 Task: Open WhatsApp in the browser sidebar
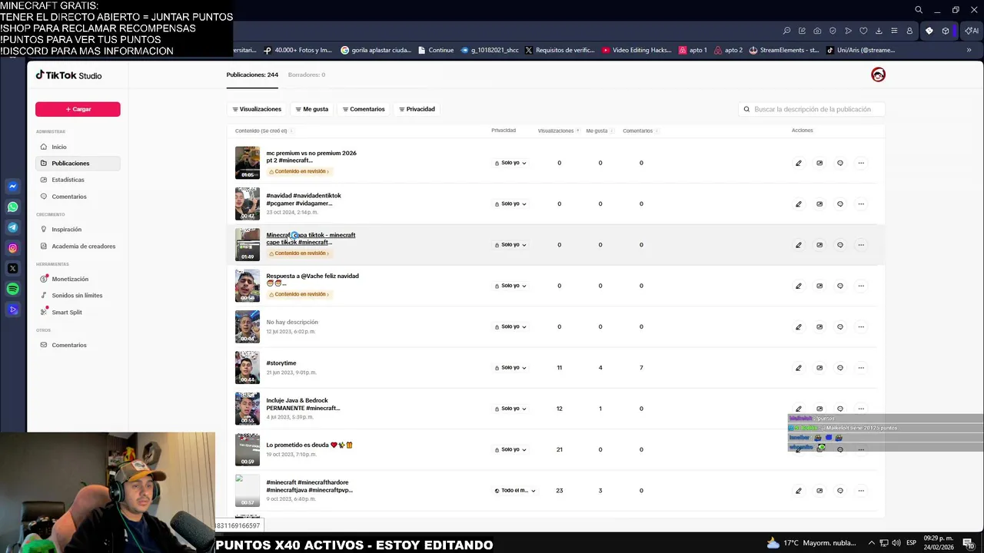coord(12,207)
